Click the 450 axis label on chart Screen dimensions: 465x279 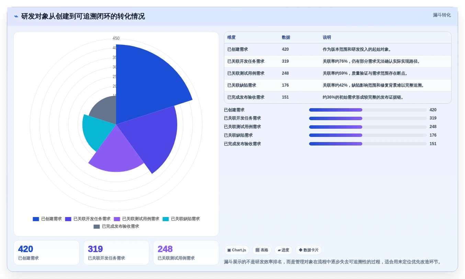(x=116, y=38)
